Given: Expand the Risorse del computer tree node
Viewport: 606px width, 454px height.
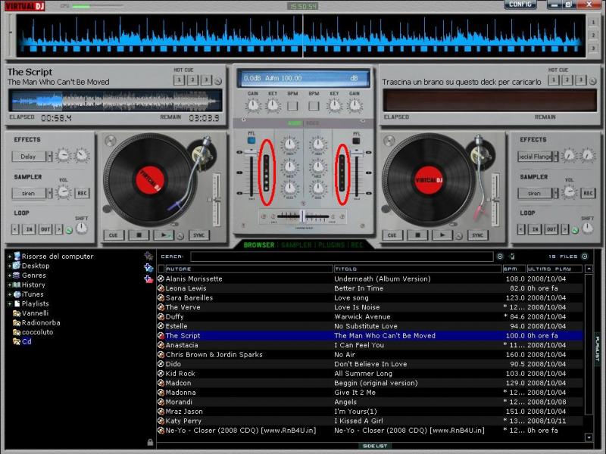Looking at the screenshot, I should coord(9,257).
